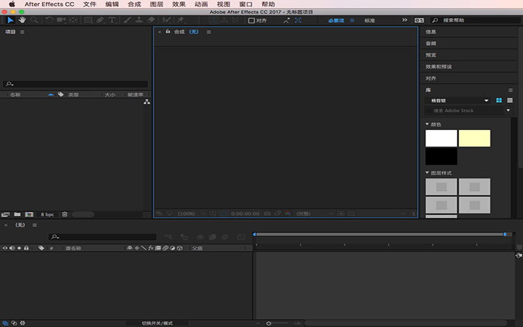The height and width of the screenshot is (327, 523).
Task: Select the Pan Behind anchor point tool
Action: pyautogui.click(x=73, y=20)
